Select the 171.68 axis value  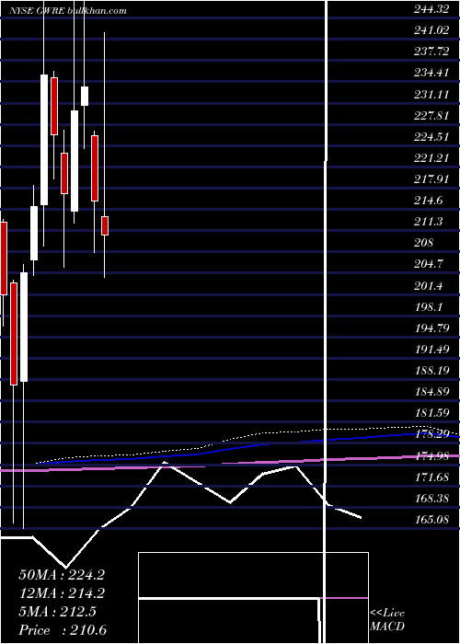tap(431, 477)
